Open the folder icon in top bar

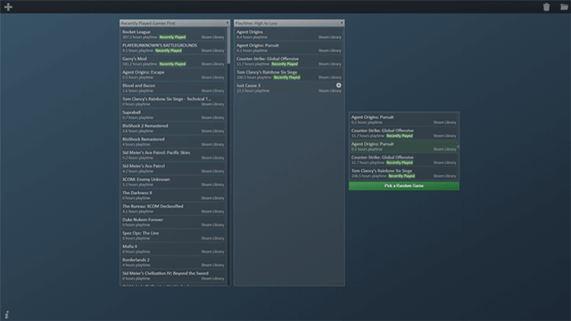pos(563,7)
